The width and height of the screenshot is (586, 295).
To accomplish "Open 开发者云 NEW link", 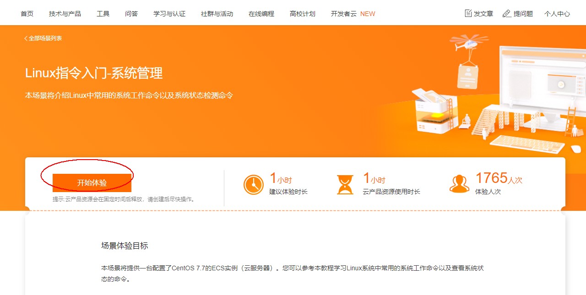I will pyautogui.click(x=353, y=14).
